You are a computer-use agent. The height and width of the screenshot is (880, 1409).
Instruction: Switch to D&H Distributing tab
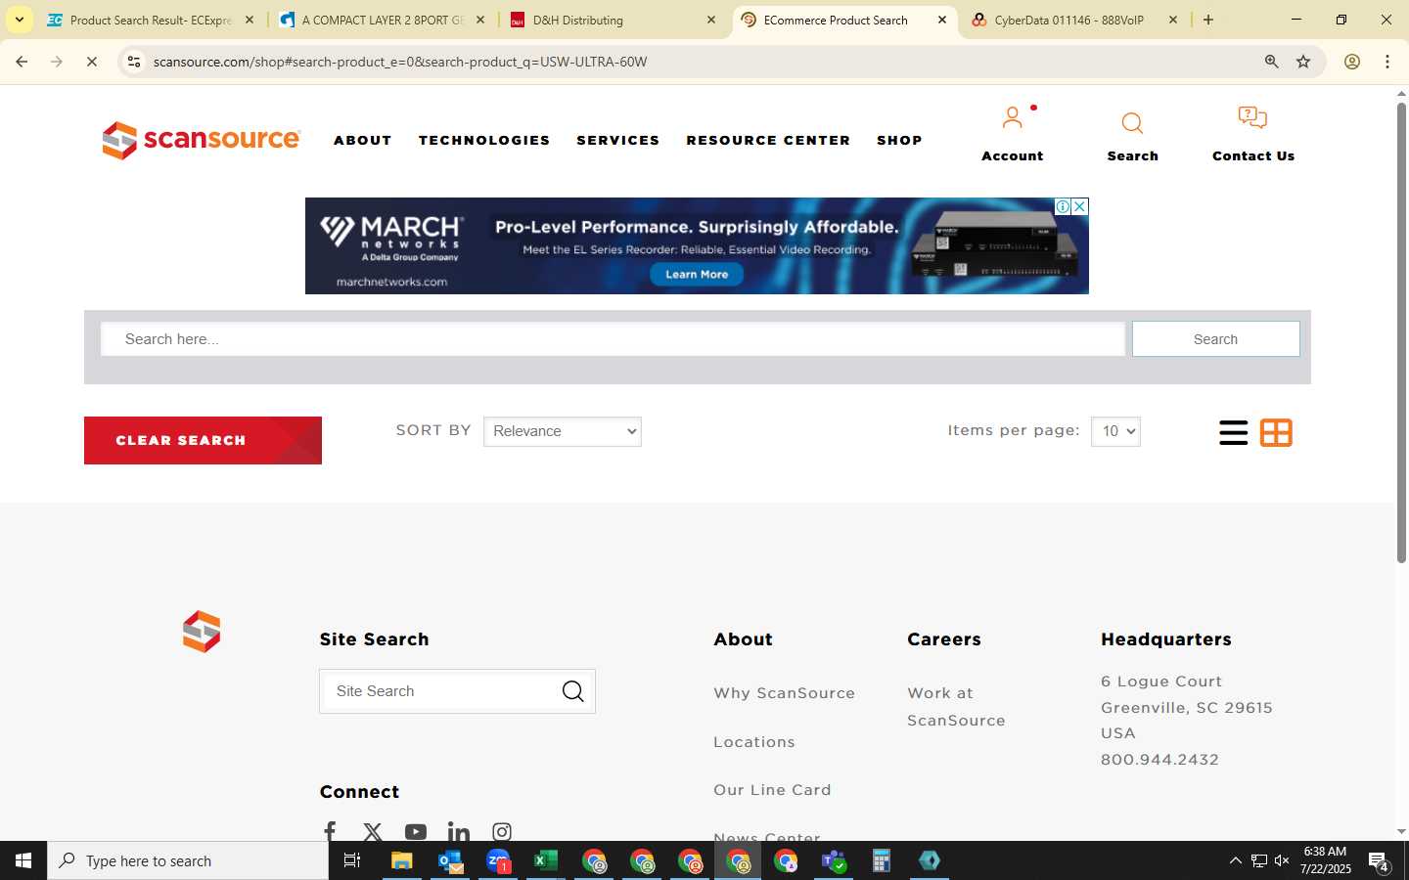coord(614,20)
